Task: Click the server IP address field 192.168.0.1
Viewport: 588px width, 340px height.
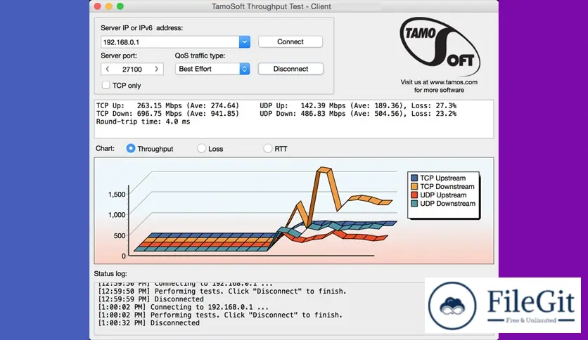Action: (170, 42)
